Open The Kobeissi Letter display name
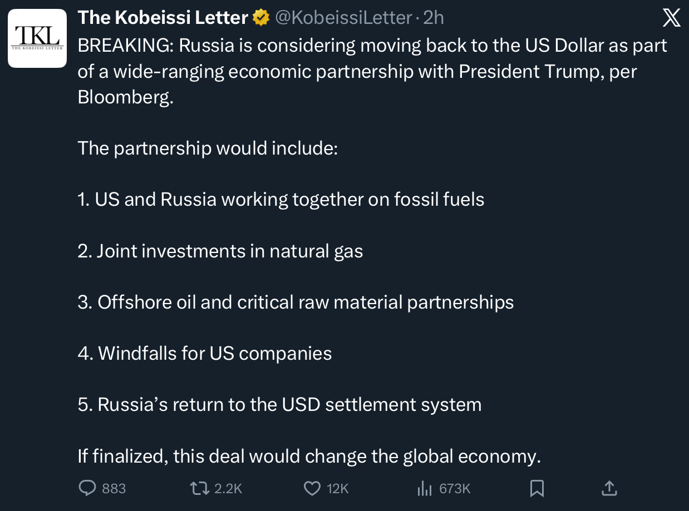The width and height of the screenshot is (689, 511). (x=163, y=18)
